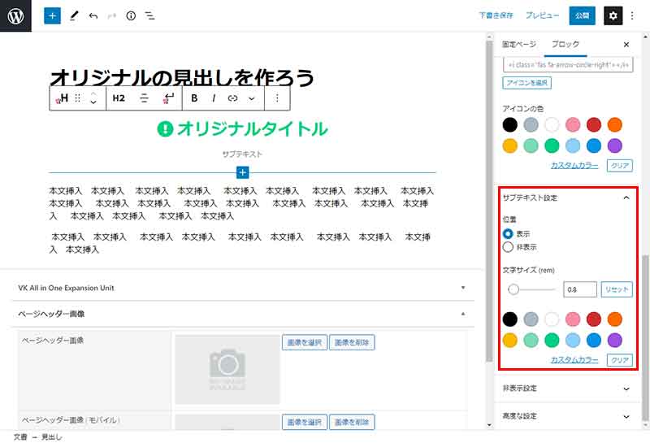The width and height of the screenshot is (650, 443).
Task: Select the 表示 radio button
Action: pos(509,234)
